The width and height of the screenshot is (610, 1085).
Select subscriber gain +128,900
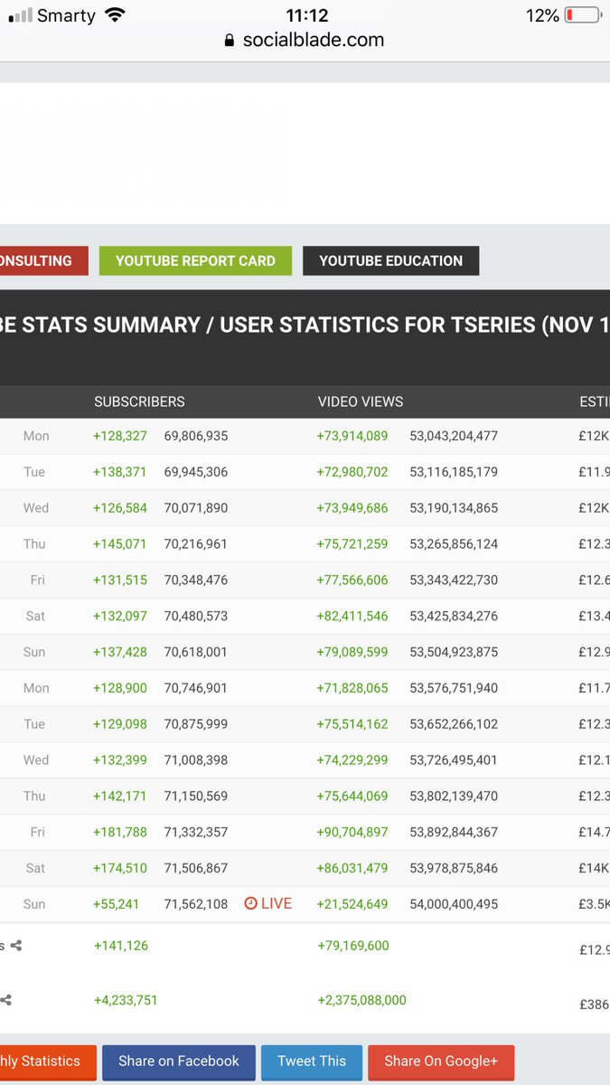click(120, 688)
